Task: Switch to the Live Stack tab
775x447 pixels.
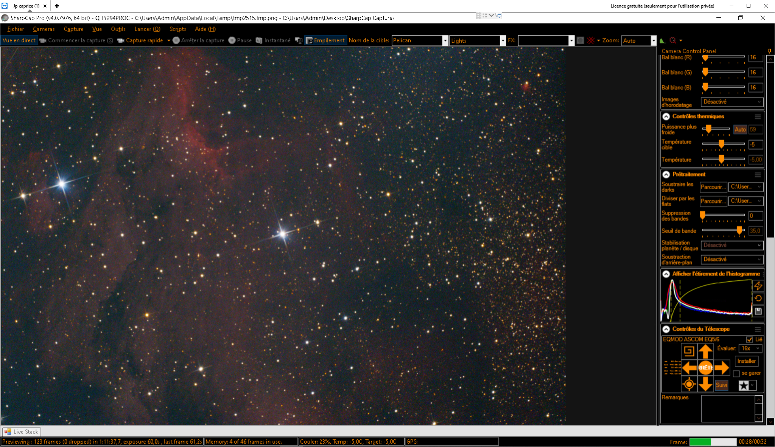Action: tap(22, 432)
